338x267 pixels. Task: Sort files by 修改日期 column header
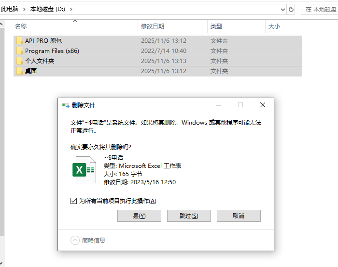point(153,26)
